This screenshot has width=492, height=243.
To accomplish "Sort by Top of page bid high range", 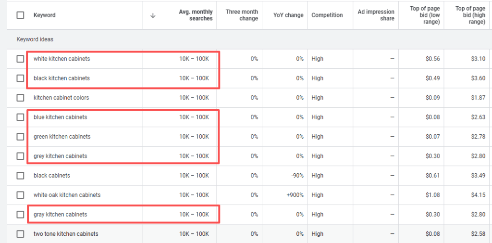I will point(470,15).
